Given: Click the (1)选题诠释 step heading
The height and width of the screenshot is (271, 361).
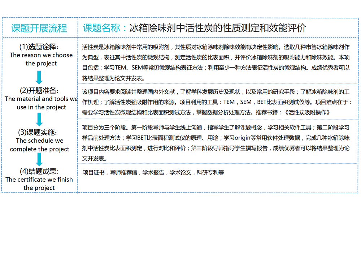Looking at the screenshot, I should (39, 47).
